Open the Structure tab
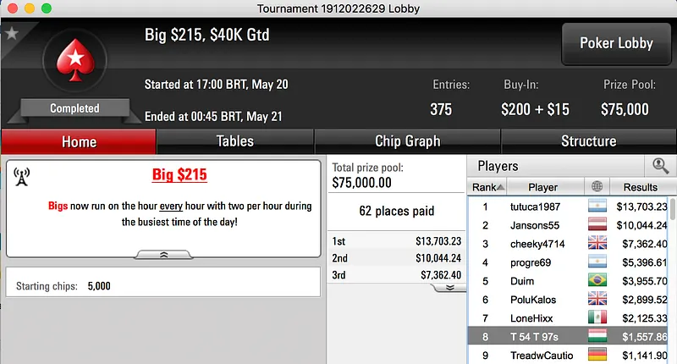Screen dimensions: 677x364 588,141
